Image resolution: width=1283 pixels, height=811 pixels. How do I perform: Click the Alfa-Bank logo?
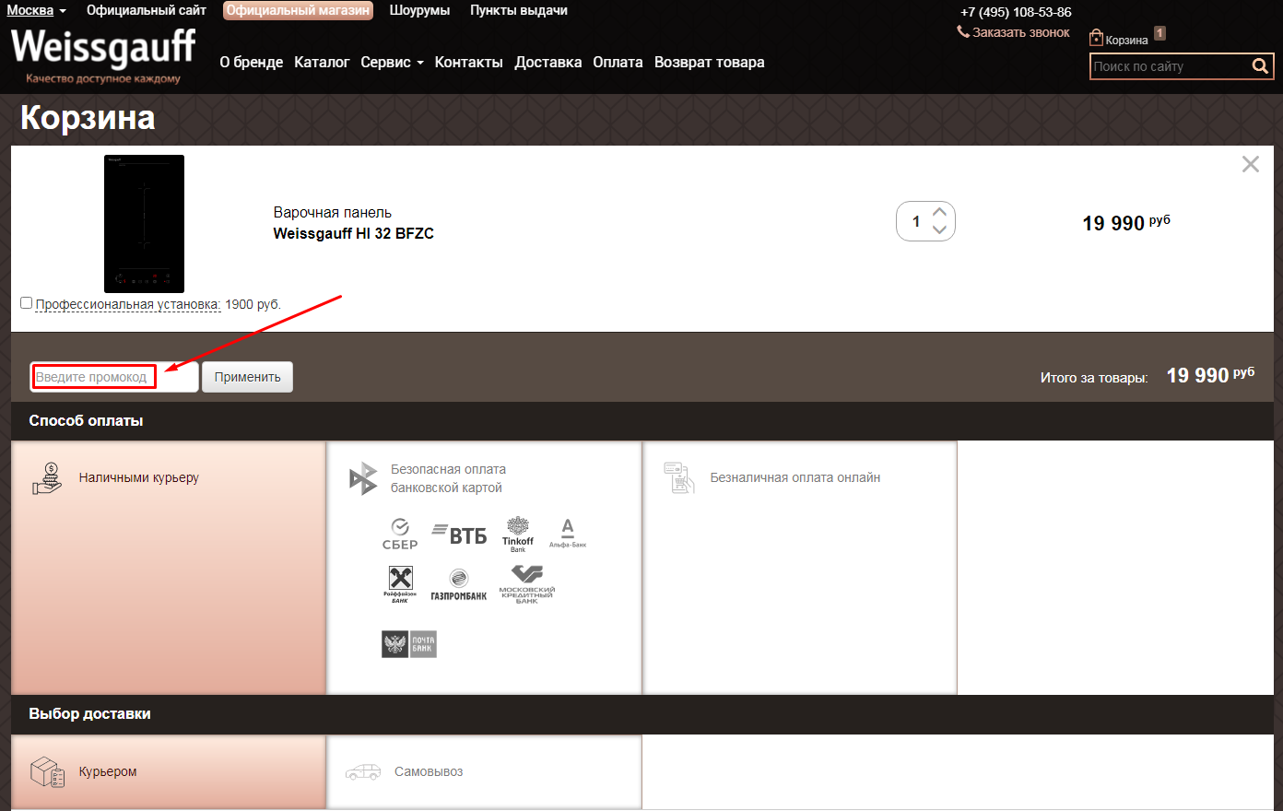pyautogui.click(x=568, y=533)
